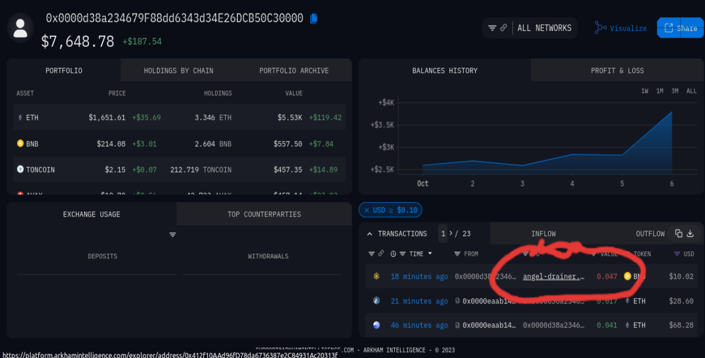This screenshot has height=358, width=705.
Task: Select the 3M balance history range
Action: pyautogui.click(x=675, y=91)
